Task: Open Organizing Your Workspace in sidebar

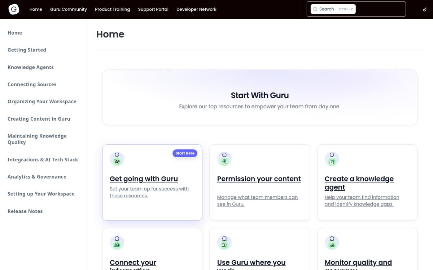Action: coord(42,102)
